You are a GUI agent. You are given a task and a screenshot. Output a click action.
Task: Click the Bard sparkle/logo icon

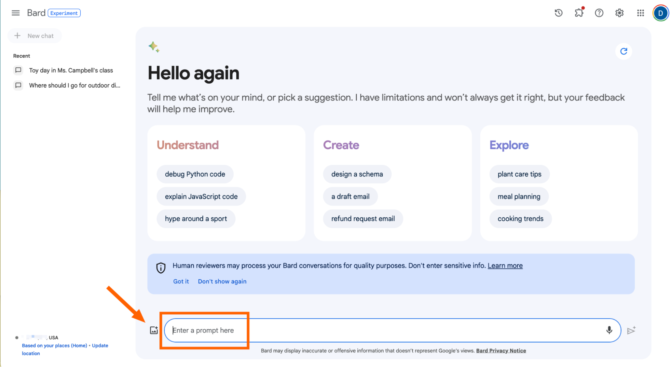point(154,47)
